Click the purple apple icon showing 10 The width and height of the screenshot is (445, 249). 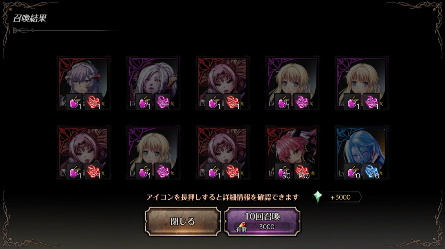(353, 172)
